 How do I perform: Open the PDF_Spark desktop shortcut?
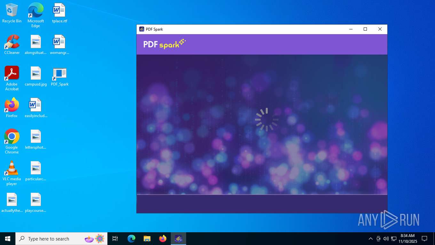[59, 76]
